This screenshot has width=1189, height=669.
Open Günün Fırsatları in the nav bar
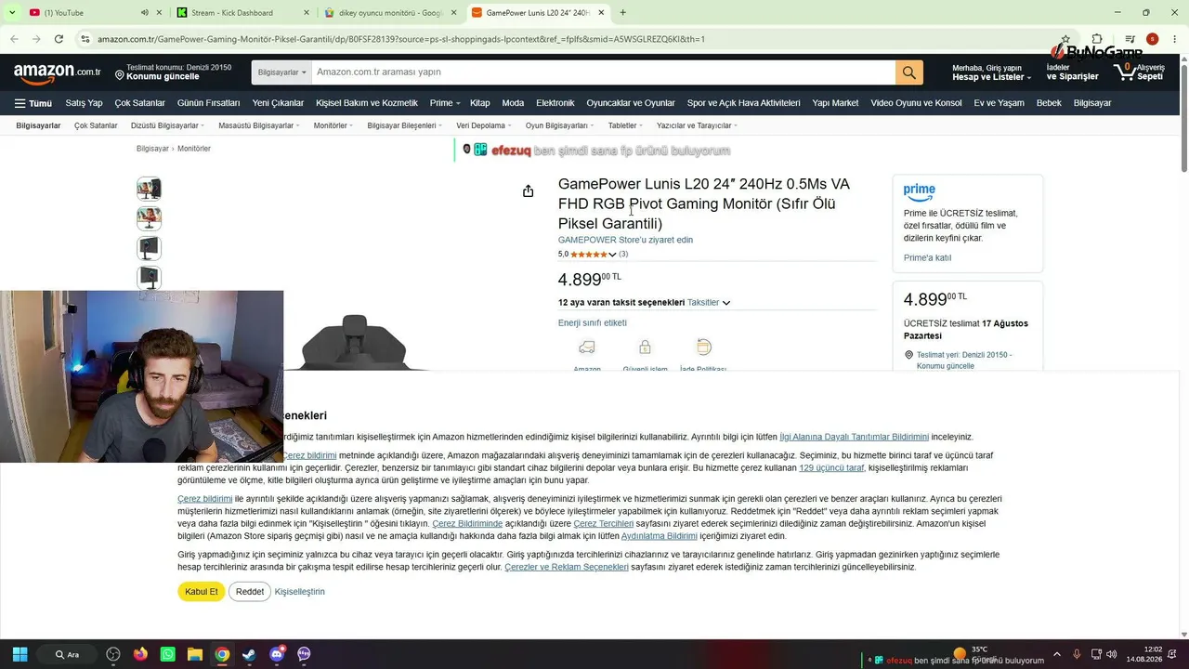click(208, 103)
